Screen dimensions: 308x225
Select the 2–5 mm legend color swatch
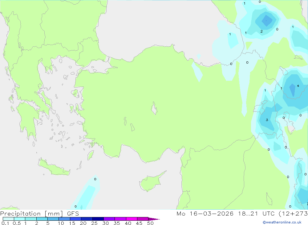[x=42, y=219]
